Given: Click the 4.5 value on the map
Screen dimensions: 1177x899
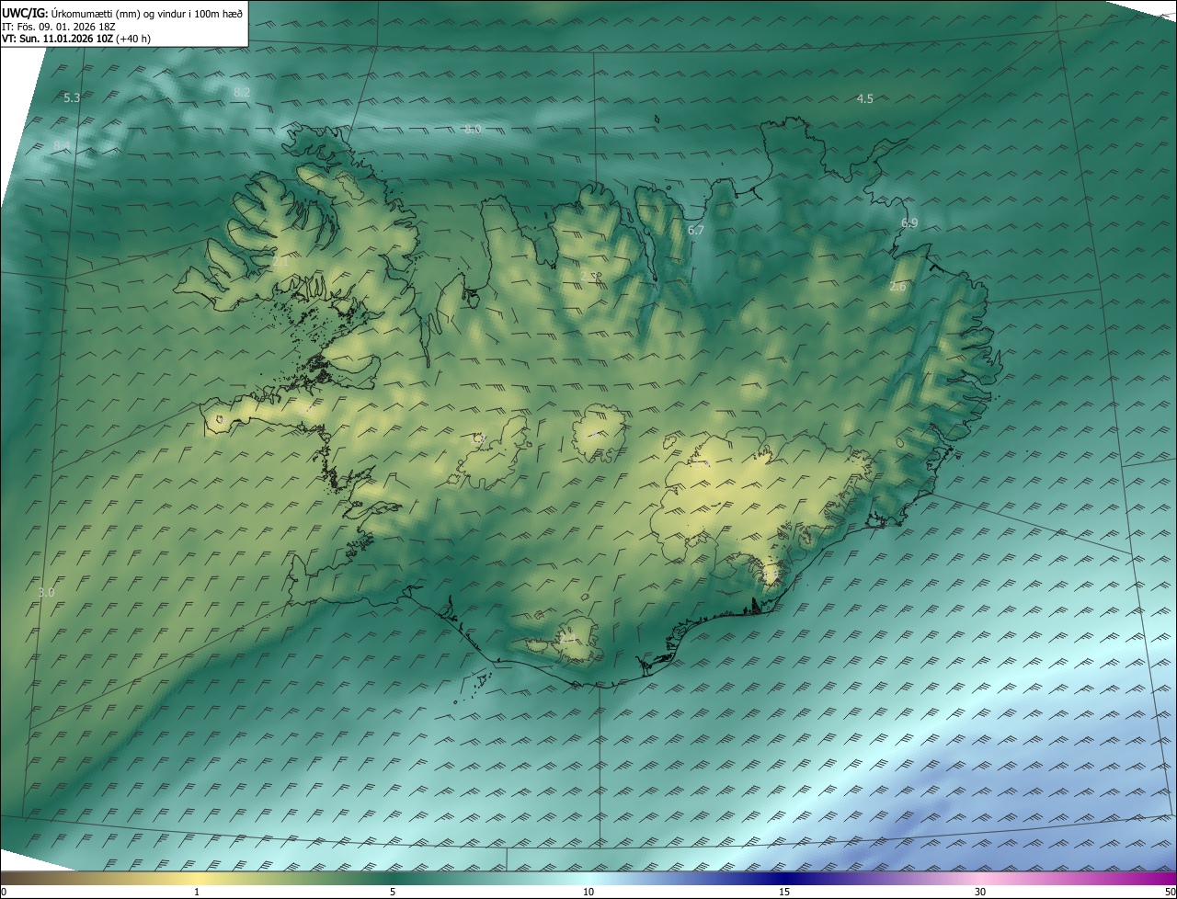Looking at the screenshot, I should coord(864,98).
